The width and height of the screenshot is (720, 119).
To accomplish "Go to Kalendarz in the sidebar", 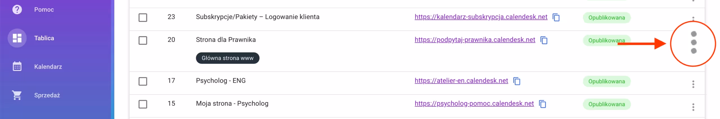I will tap(48, 67).
